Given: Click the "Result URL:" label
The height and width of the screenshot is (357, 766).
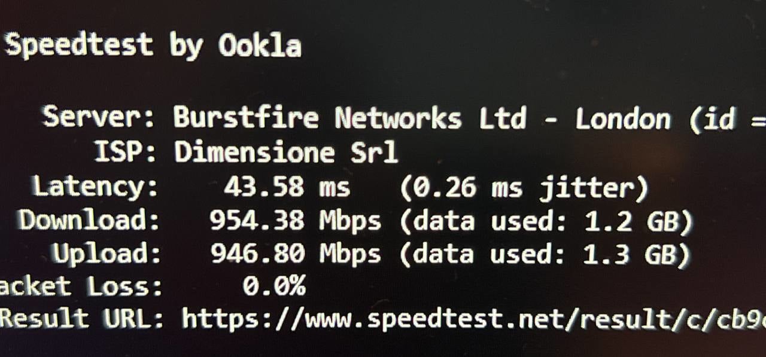Looking at the screenshot, I should (81, 319).
